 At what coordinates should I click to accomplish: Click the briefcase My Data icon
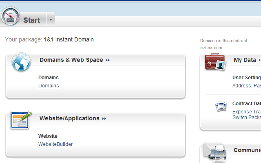(x=215, y=62)
